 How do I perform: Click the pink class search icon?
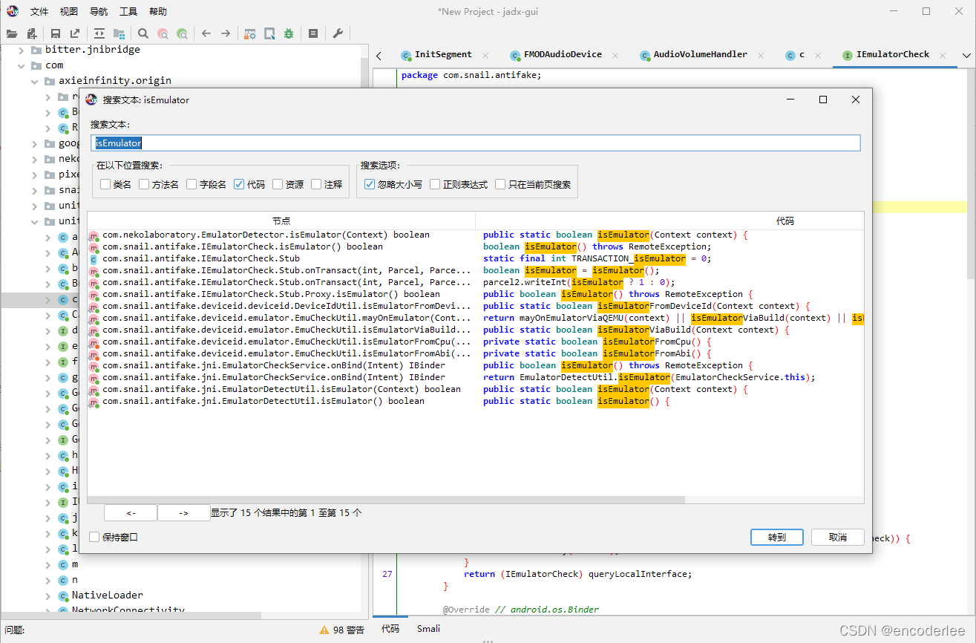(163, 33)
